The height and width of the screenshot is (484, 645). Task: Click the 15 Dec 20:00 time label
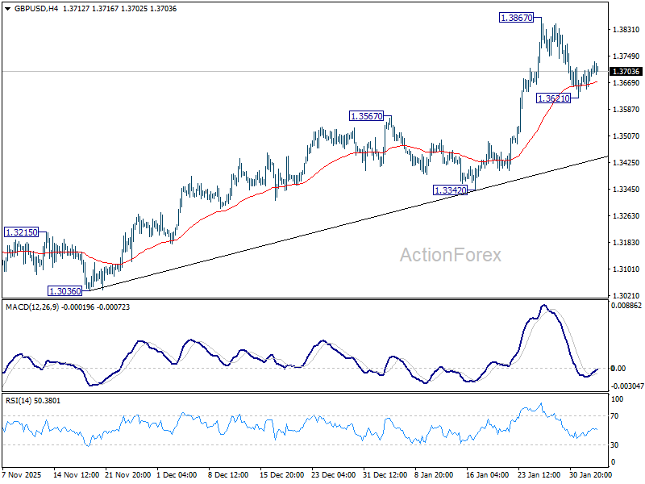click(x=282, y=474)
